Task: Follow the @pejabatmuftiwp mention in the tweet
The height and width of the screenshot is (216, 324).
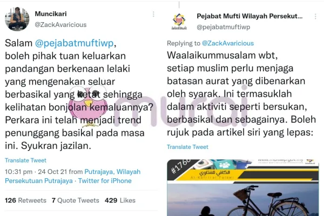Action: pos(74,43)
